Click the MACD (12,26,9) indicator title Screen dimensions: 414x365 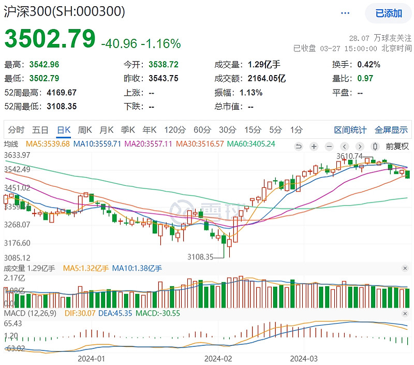coord(30,313)
